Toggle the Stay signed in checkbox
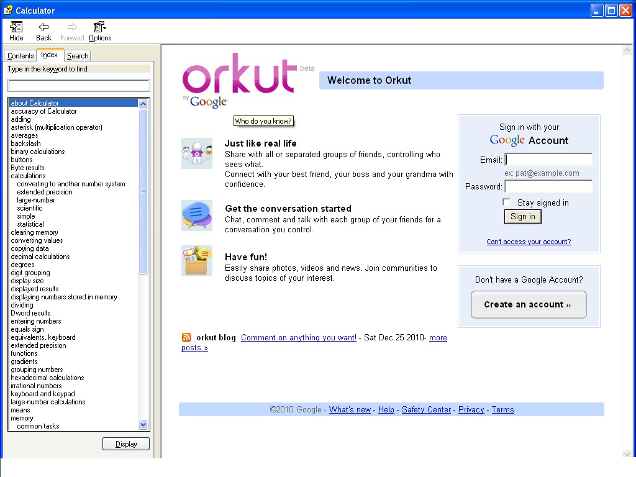Image resolution: width=636 pixels, height=477 pixels. point(506,202)
